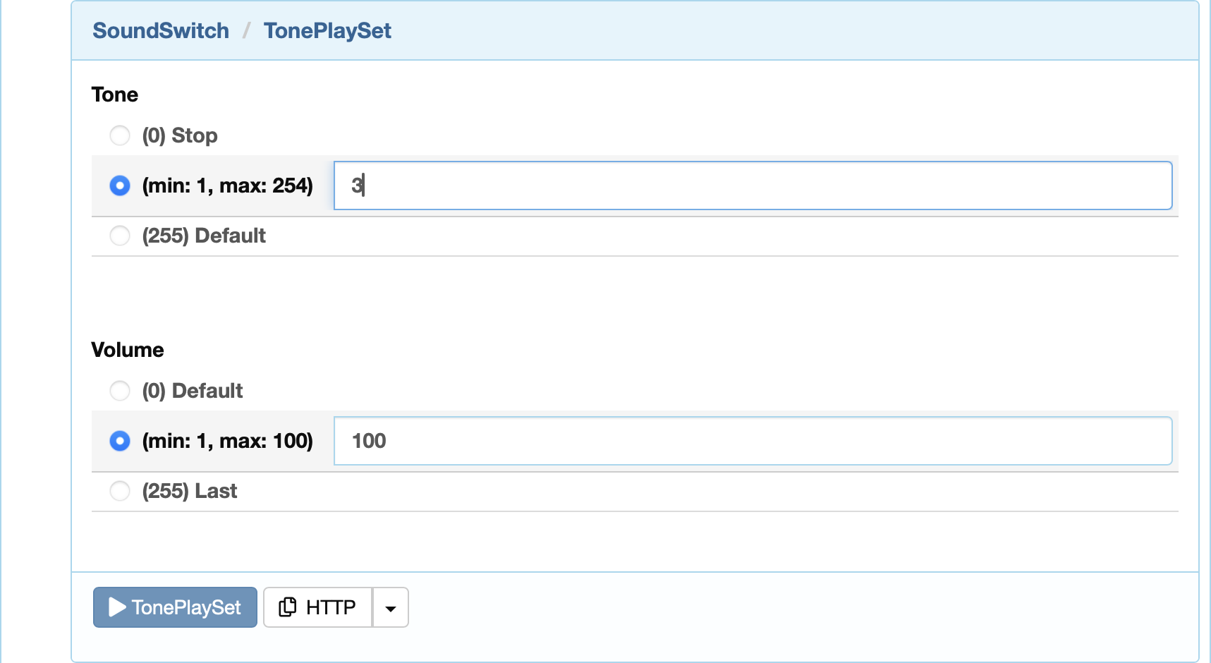Select the Tone (255) Default radio option
This screenshot has height=663, width=1211.
[120, 236]
